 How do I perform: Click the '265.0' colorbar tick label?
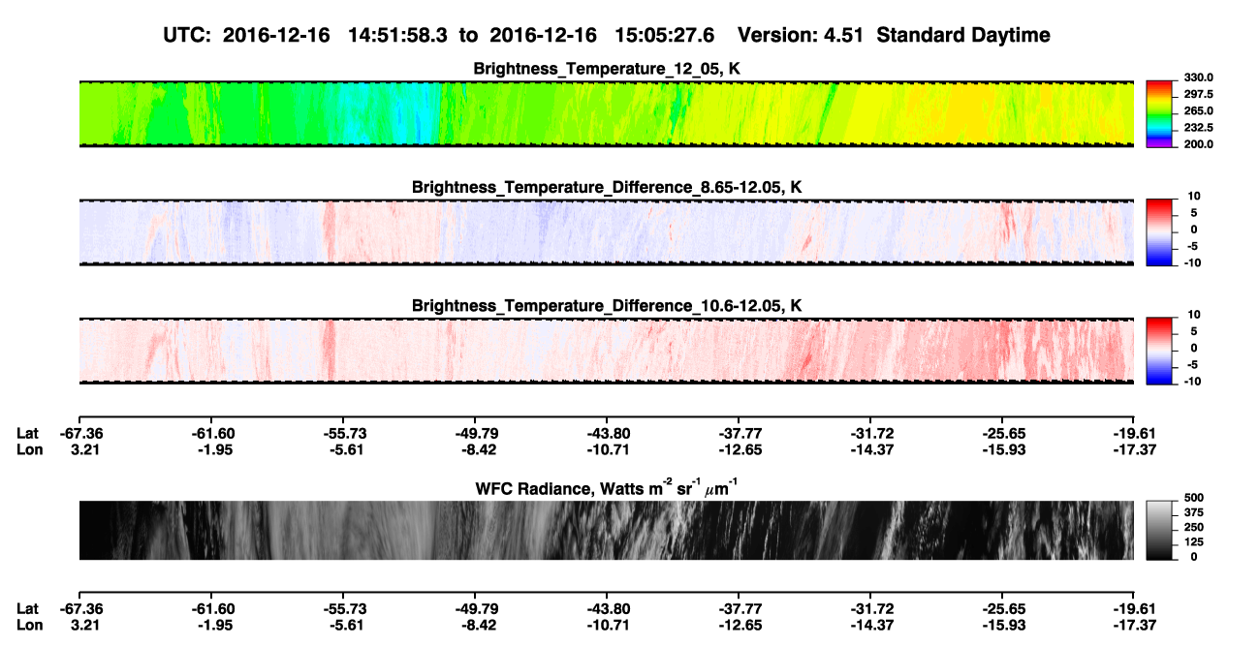(x=1197, y=111)
